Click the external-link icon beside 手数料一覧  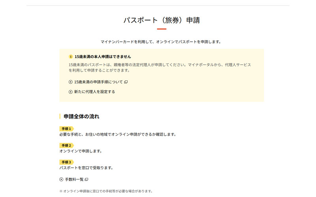pos(87,180)
